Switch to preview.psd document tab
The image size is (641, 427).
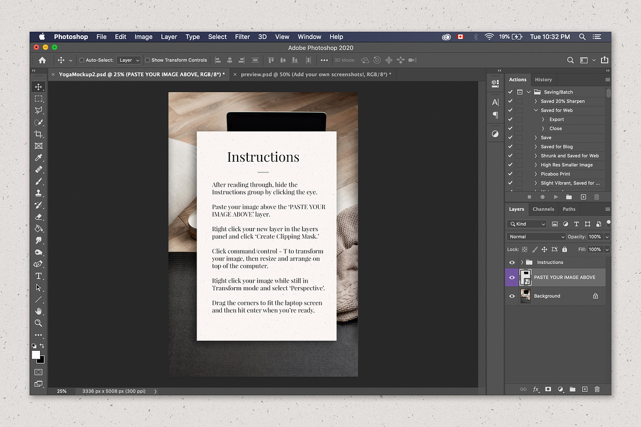[316, 74]
